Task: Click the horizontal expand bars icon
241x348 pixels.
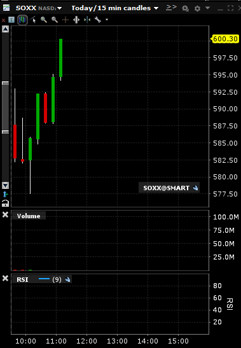Action: click(x=76, y=20)
